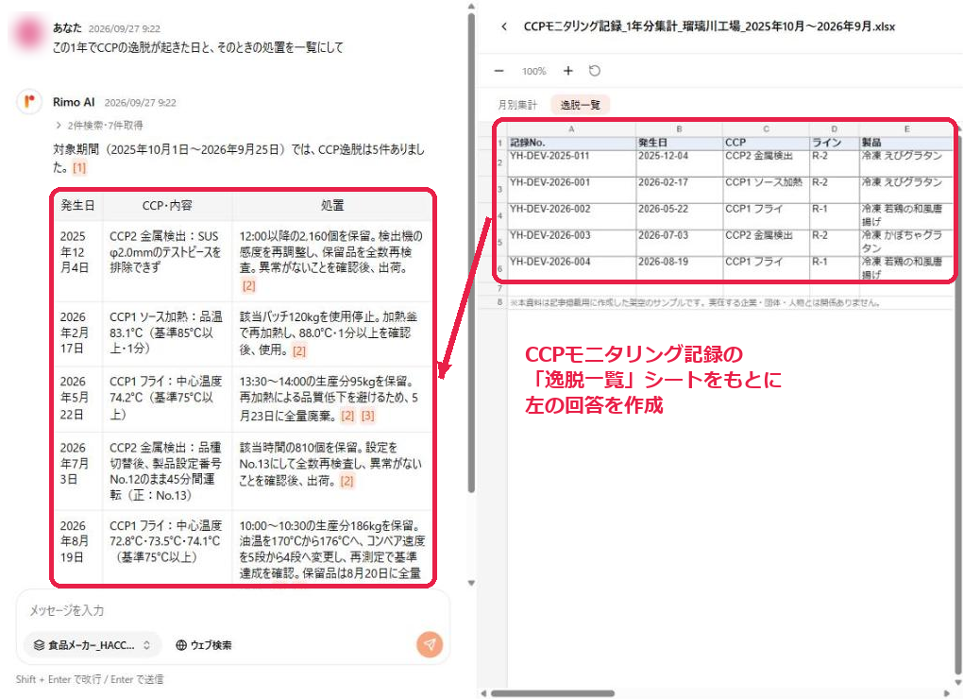The height and width of the screenshot is (699, 963).
Task: Open the 食品メーカー_HACC... workspace dropdown
Action: pos(93,645)
